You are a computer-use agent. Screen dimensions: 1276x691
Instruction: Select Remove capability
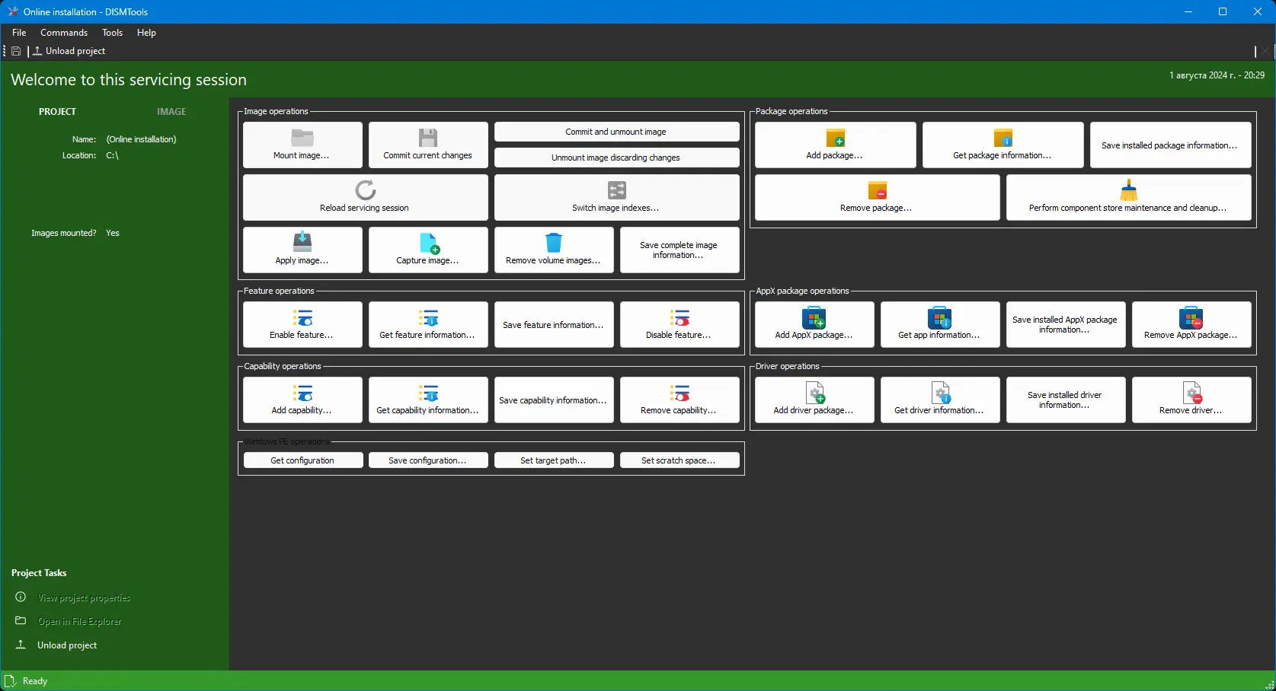click(x=680, y=400)
